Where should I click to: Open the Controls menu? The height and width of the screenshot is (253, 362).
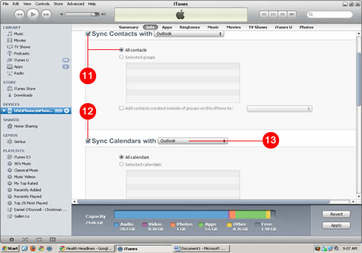pyautogui.click(x=42, y=4)
